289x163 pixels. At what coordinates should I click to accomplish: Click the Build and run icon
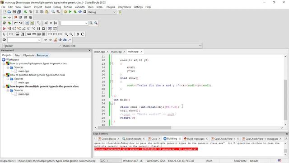click(x=75, y=12)
